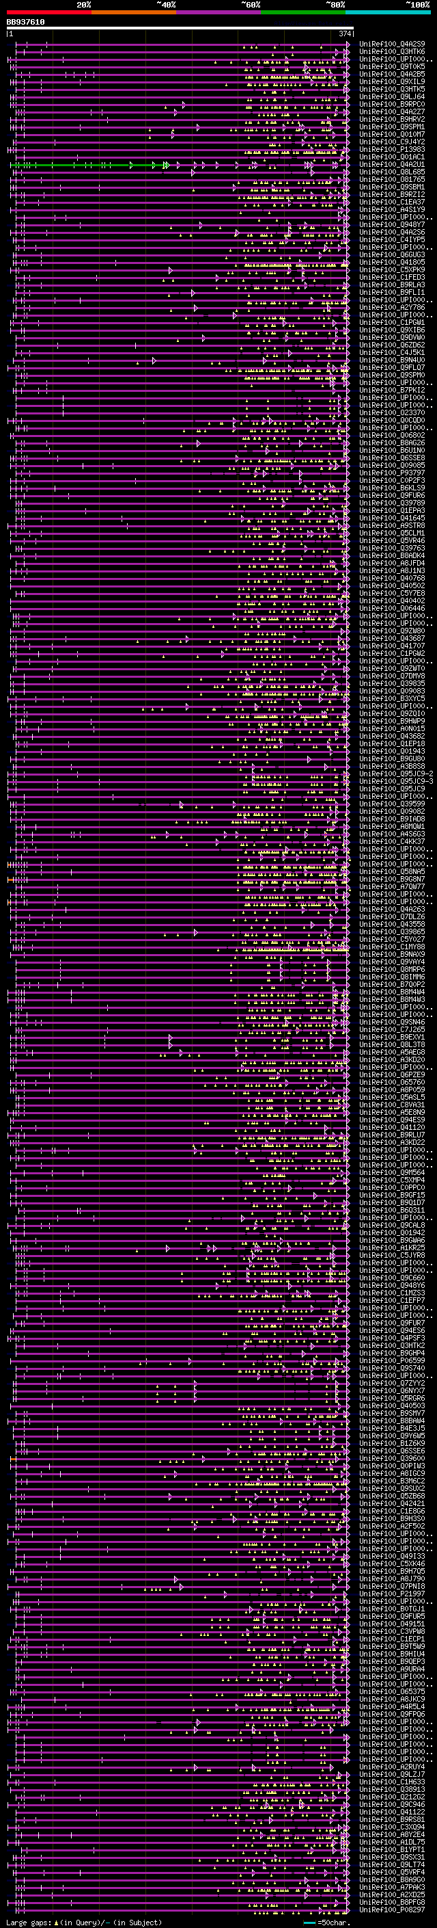Click the white query sequence bar
This screenshot has width=437, height=1928.
180,27
